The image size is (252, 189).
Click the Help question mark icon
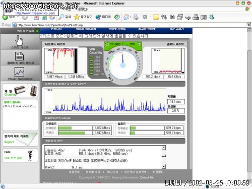pos(139,44)
